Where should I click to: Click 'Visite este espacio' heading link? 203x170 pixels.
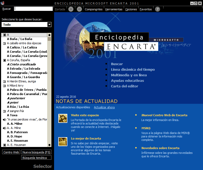(x=85, y=115)
